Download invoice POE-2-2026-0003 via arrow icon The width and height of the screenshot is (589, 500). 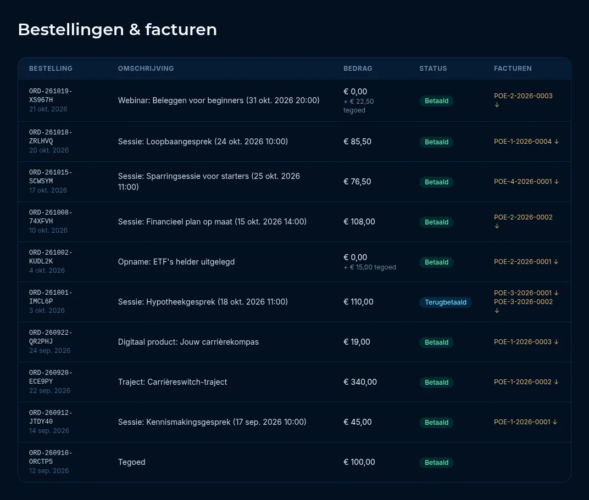[x=497, y=105]
